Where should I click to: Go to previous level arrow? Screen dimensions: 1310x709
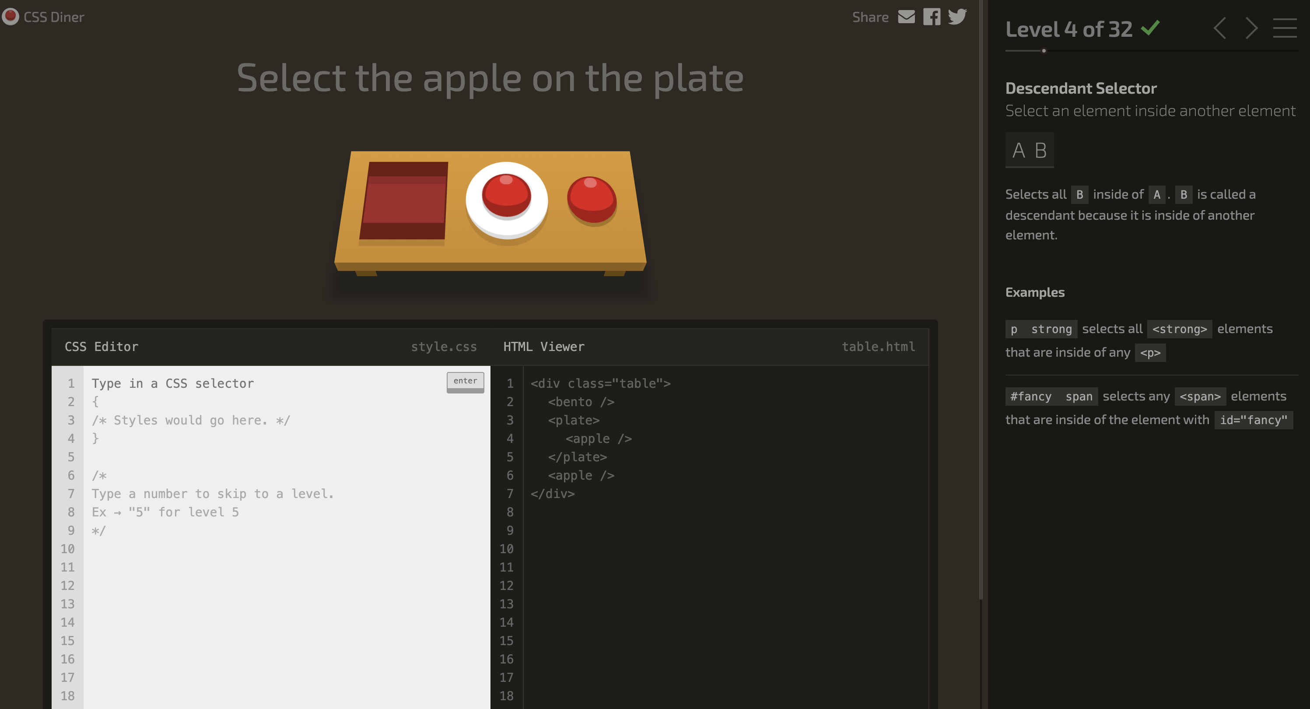(x=1220, y=28)
